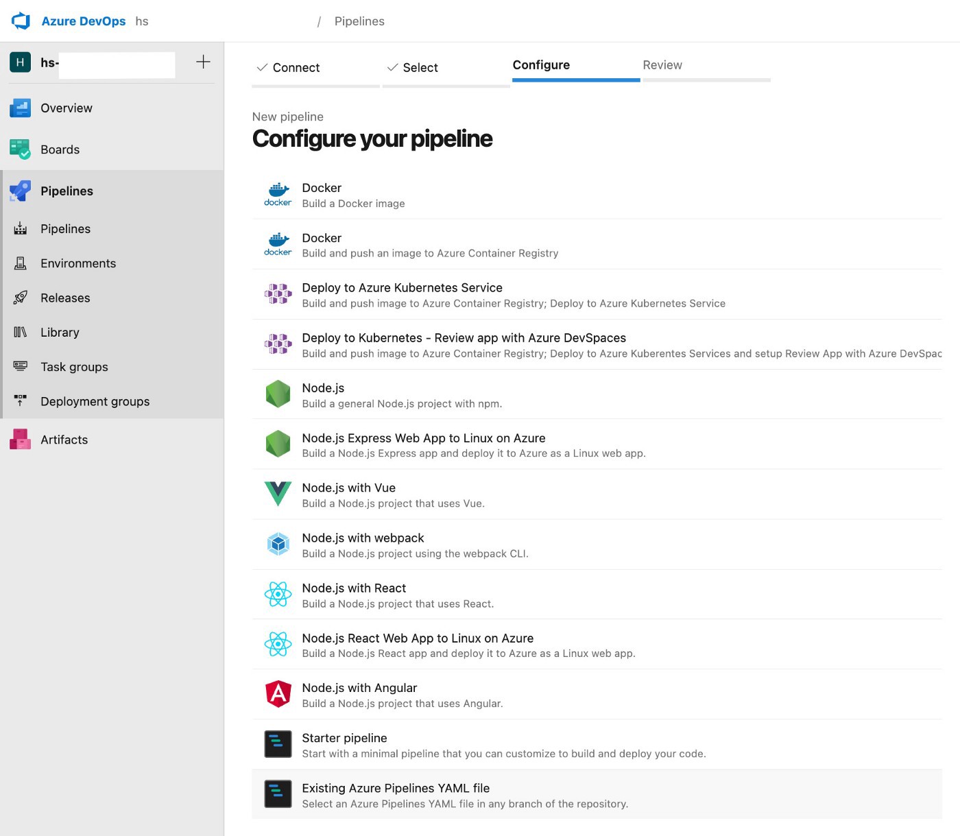The height and width of the screenshot is (836, 960).
Task: Click the Starter pipeline icon
Action: [x=278, y=744]
